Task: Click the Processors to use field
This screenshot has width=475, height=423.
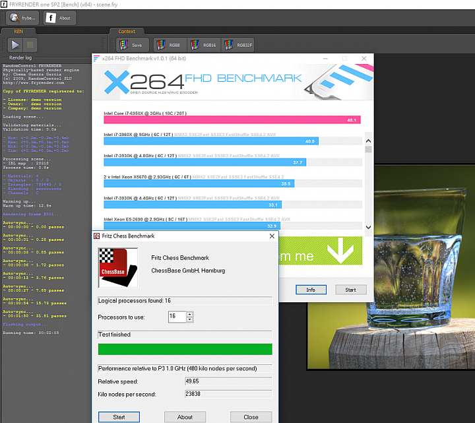Action: click(x=177, y=317)
